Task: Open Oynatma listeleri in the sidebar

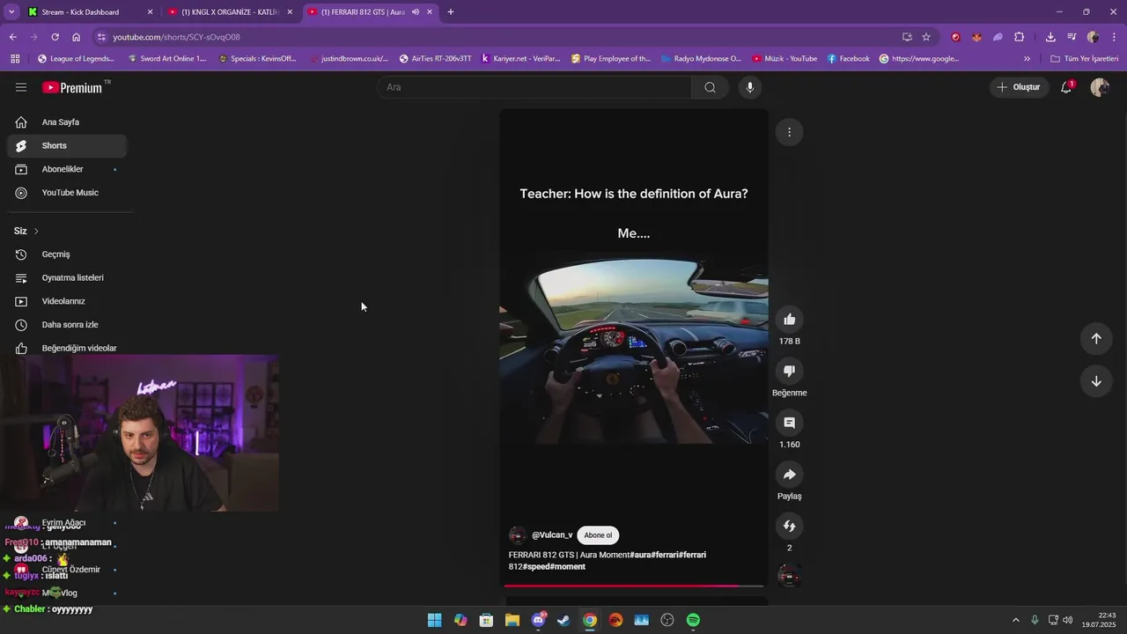Action: point(67,277)
